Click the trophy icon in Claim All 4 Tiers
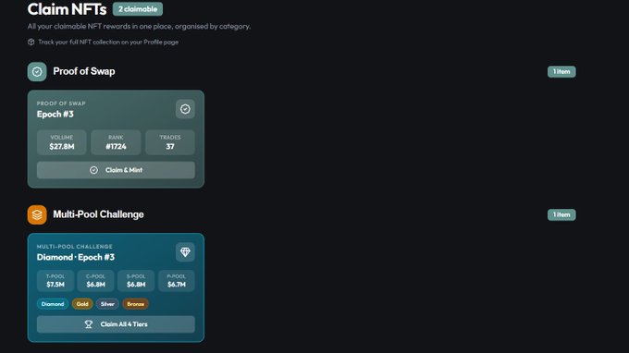The image size is (629, 353). coord(89,324)
